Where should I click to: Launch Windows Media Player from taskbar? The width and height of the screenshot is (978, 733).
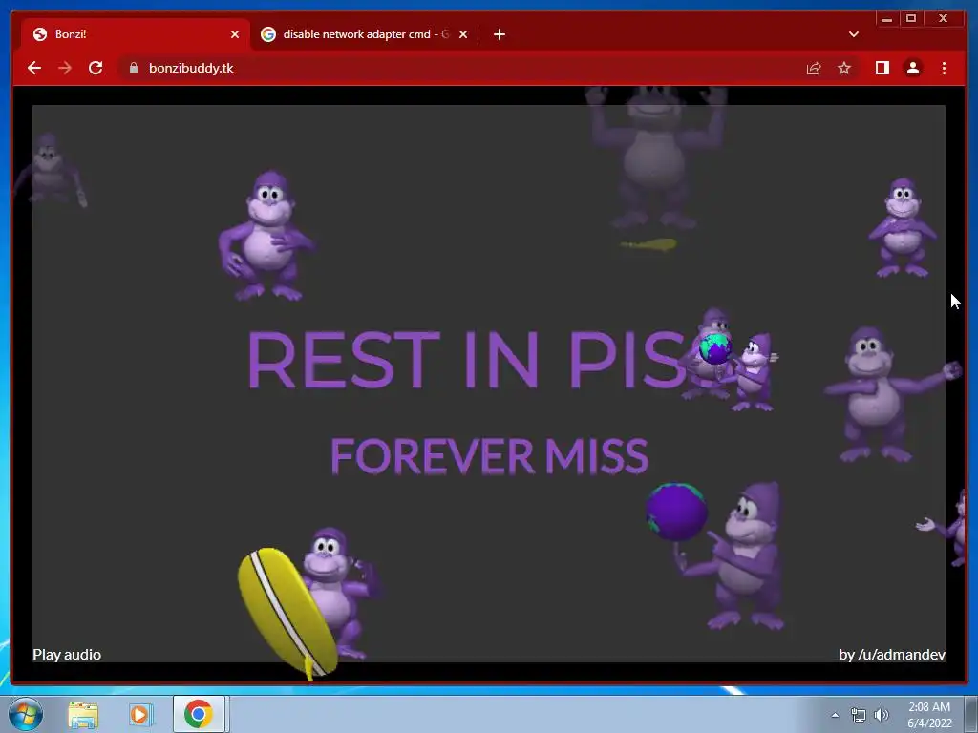141,714
